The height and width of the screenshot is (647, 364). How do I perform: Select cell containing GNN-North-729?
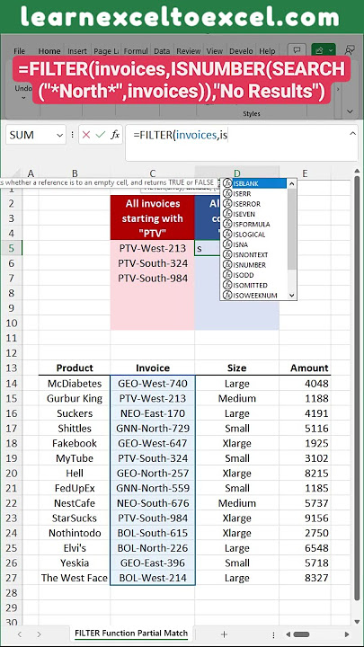click(153, 429)
